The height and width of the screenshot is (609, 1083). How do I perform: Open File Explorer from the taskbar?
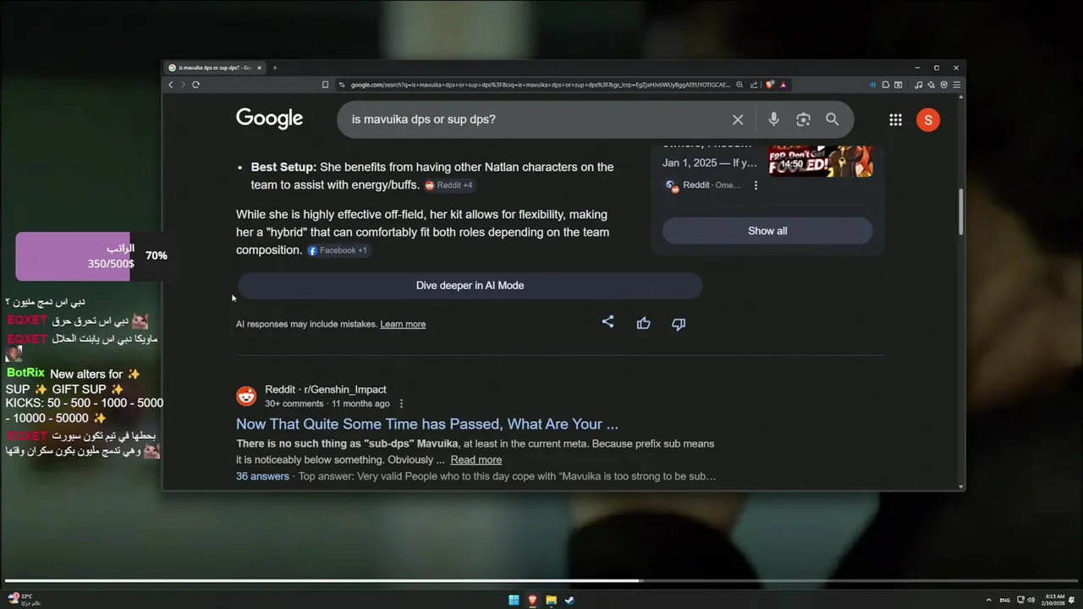coord(551,601)
